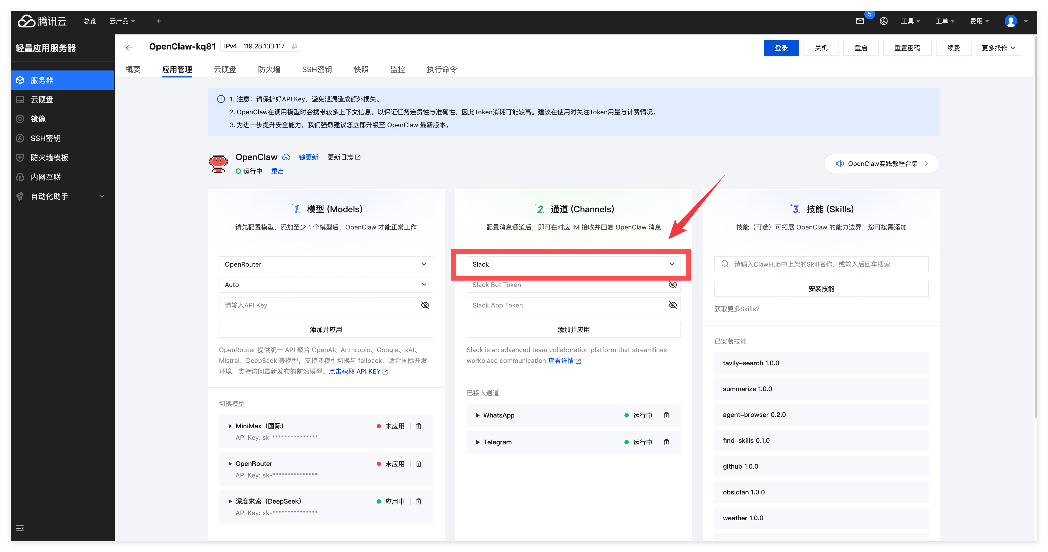Toggle visibility of Slack Bot Token
The width and height of the screenshot is (1048, 552).
click(x=672, y=285)
